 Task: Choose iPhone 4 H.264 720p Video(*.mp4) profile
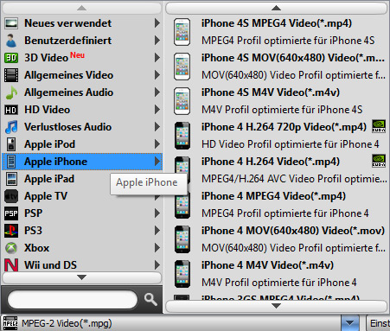click(x=277, y=136)
